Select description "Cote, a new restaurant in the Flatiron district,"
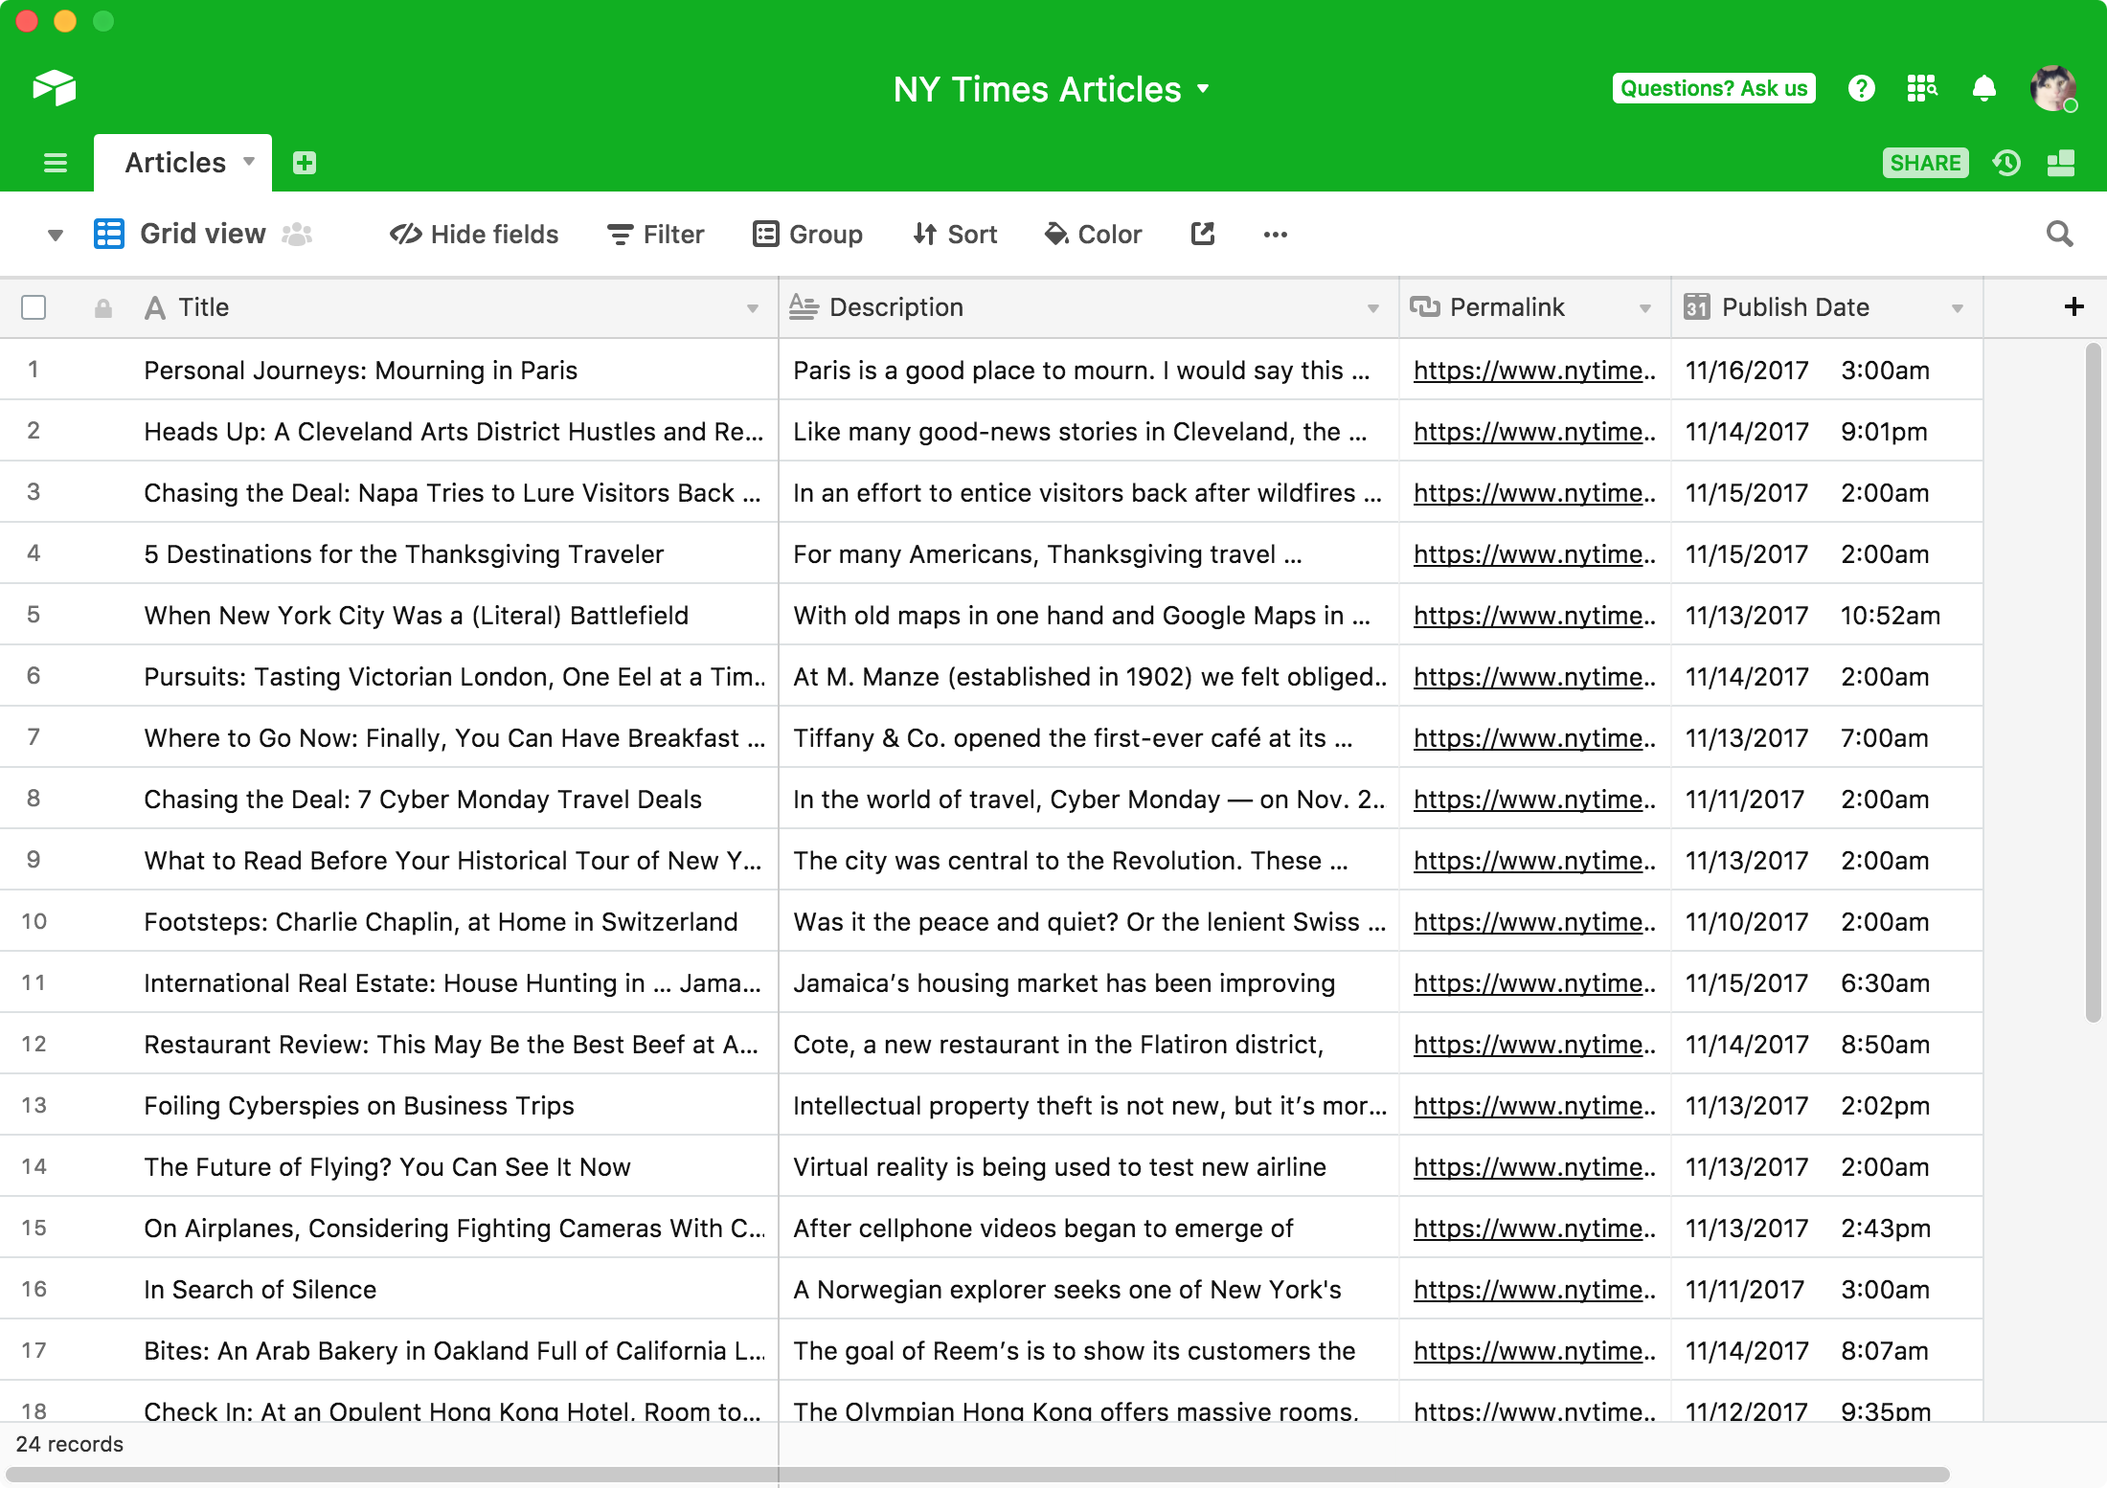Viewport: 2107px width, 1488px height. pyautogui.click(x=1058, y=1045)
